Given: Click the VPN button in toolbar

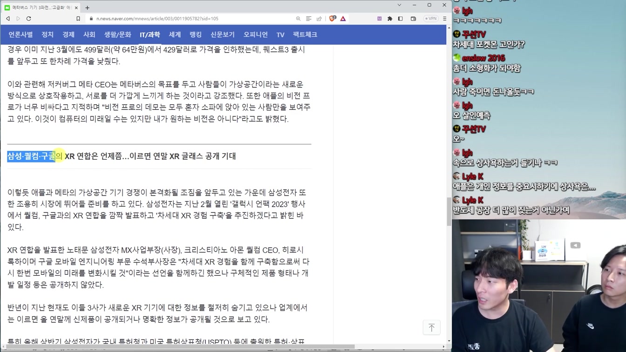Looking at the screenshot, I should pyautogui.click(x=431, y=19).
